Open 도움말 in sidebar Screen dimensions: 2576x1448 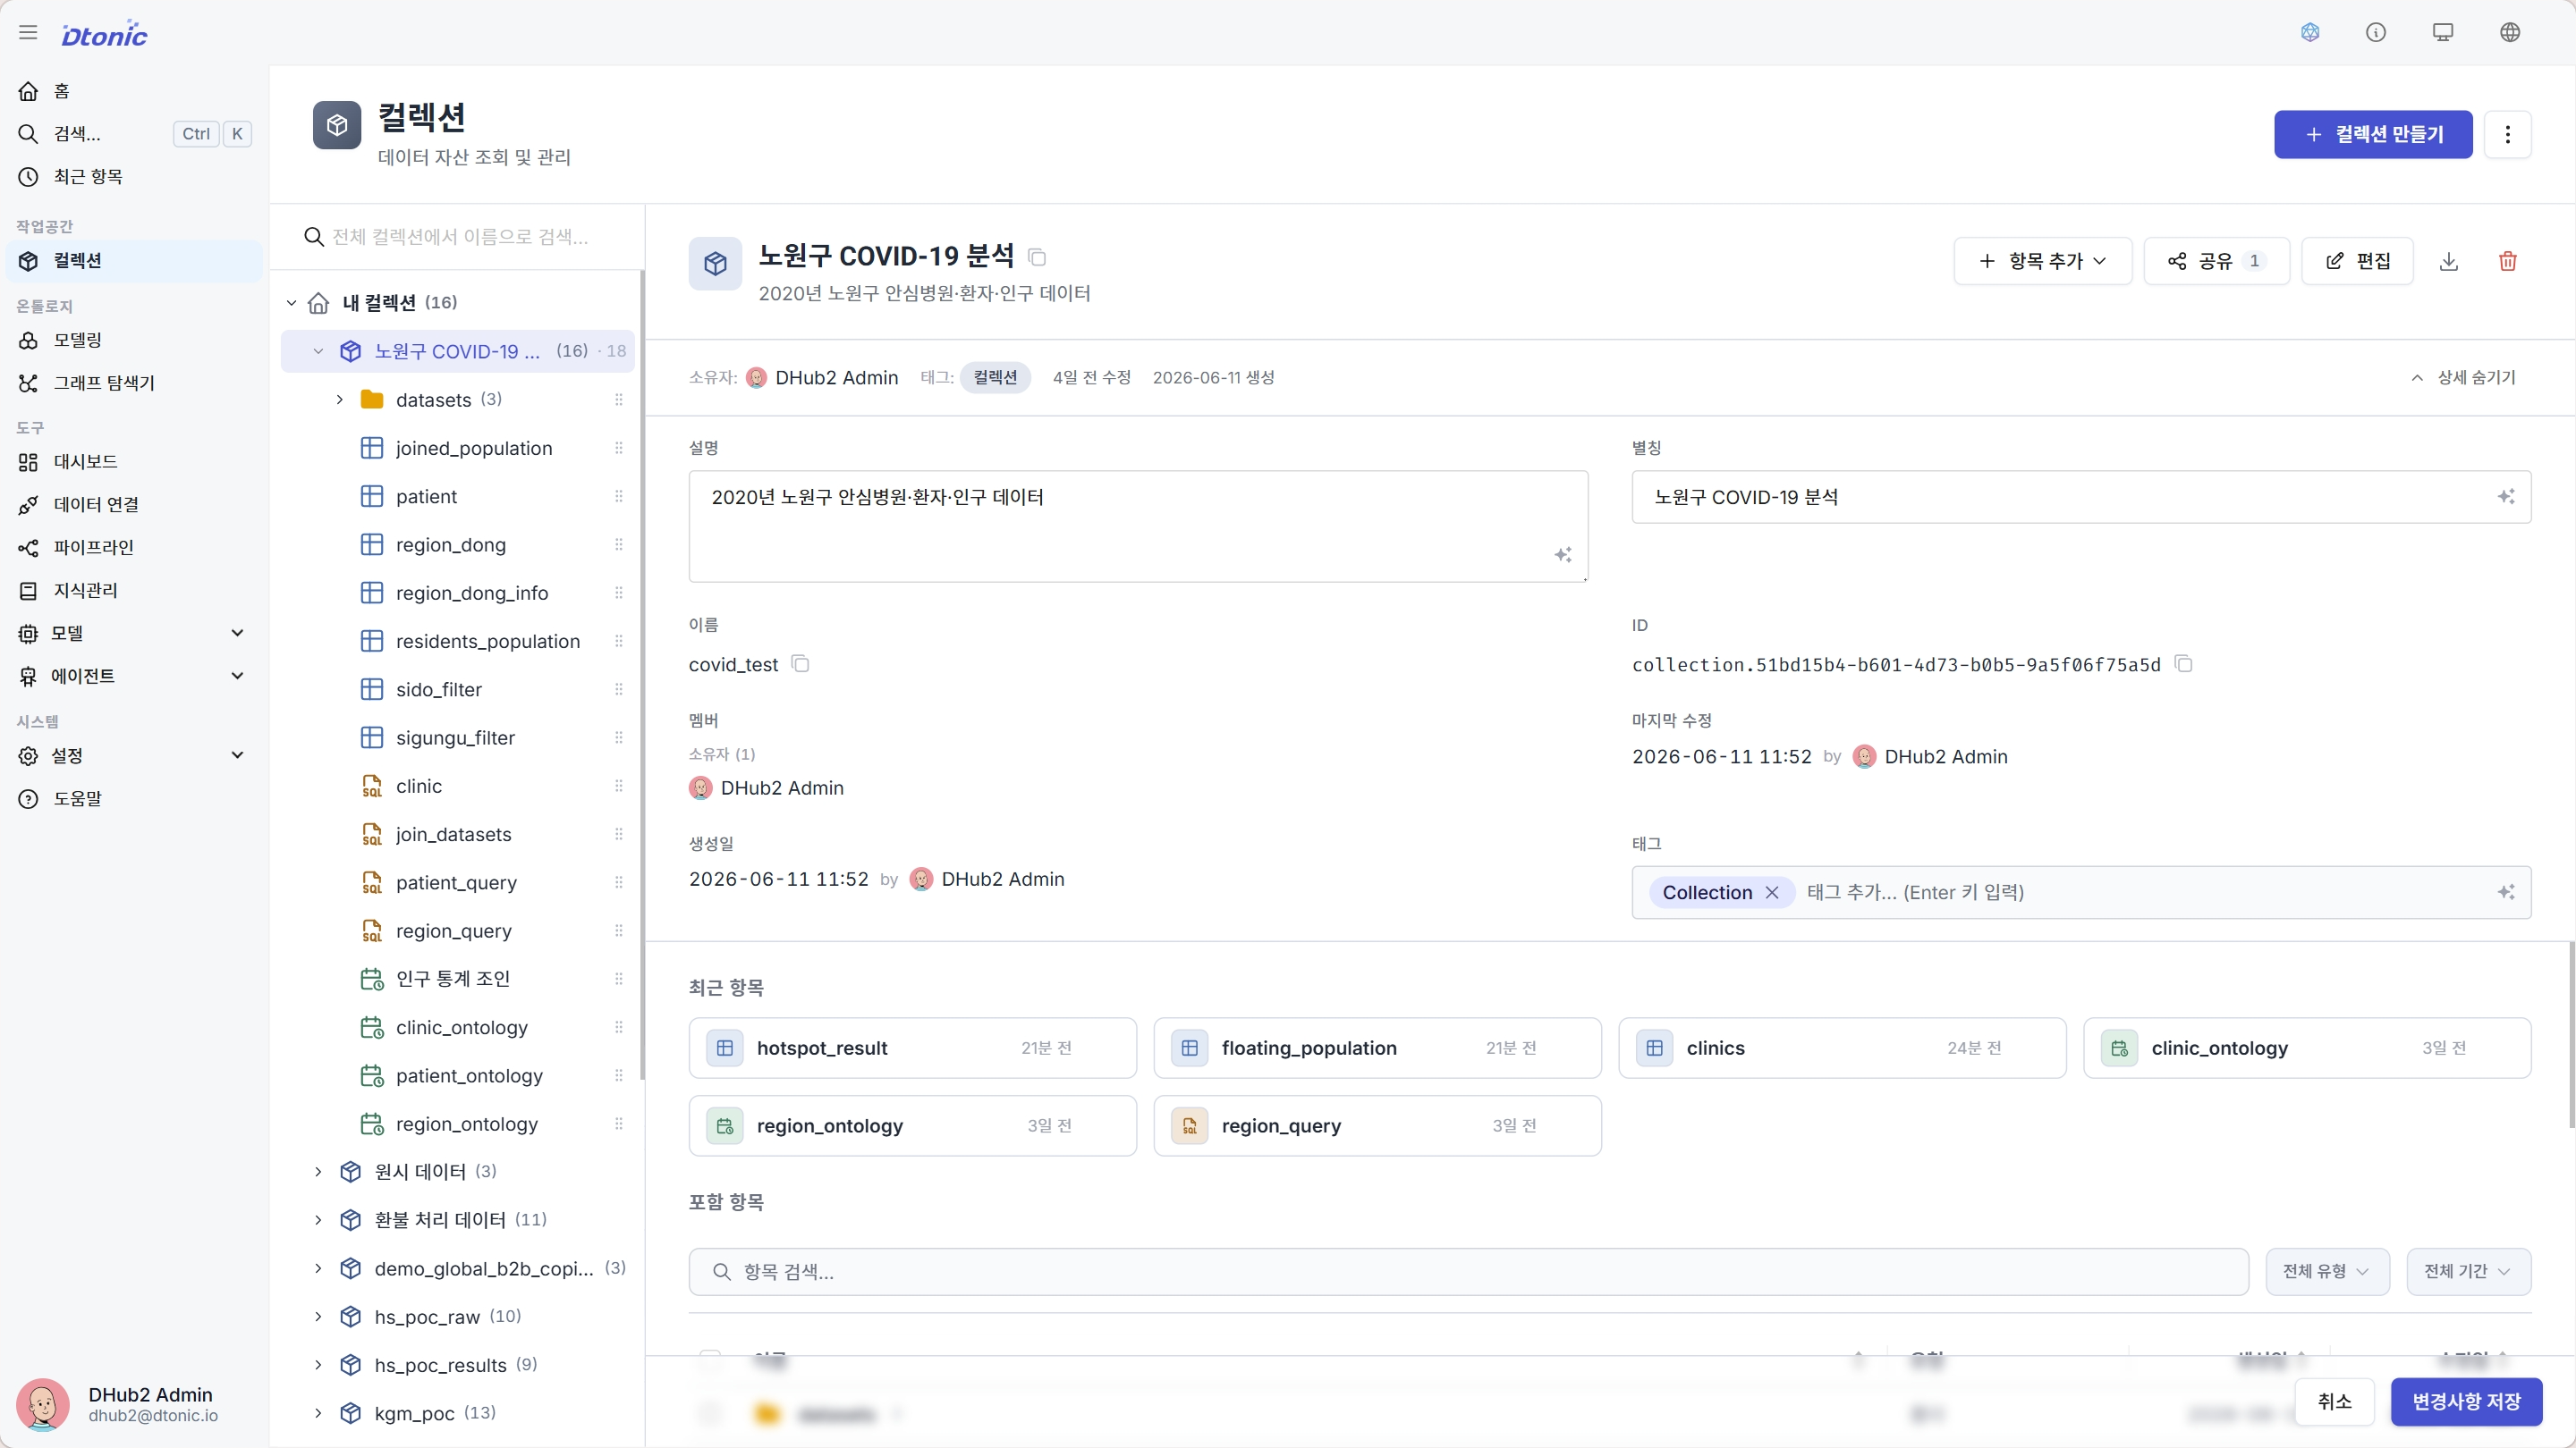click(134, 798)
